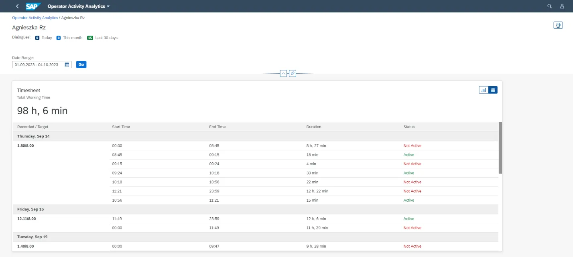The height and width of the screenshot is (257, 573).
Task: Click the 12.11/8.00 recorded value
Action: click(x=26, y=219)
